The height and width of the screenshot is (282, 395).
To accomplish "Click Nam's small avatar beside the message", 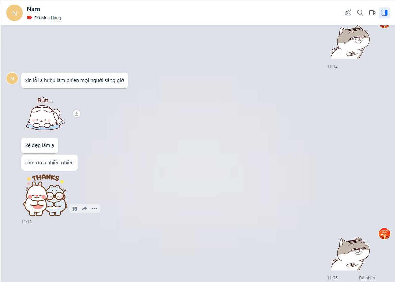I will [x=12, y=79].
